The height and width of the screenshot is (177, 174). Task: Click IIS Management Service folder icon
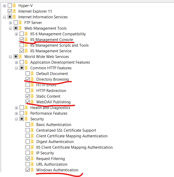(x=26, y=51)
